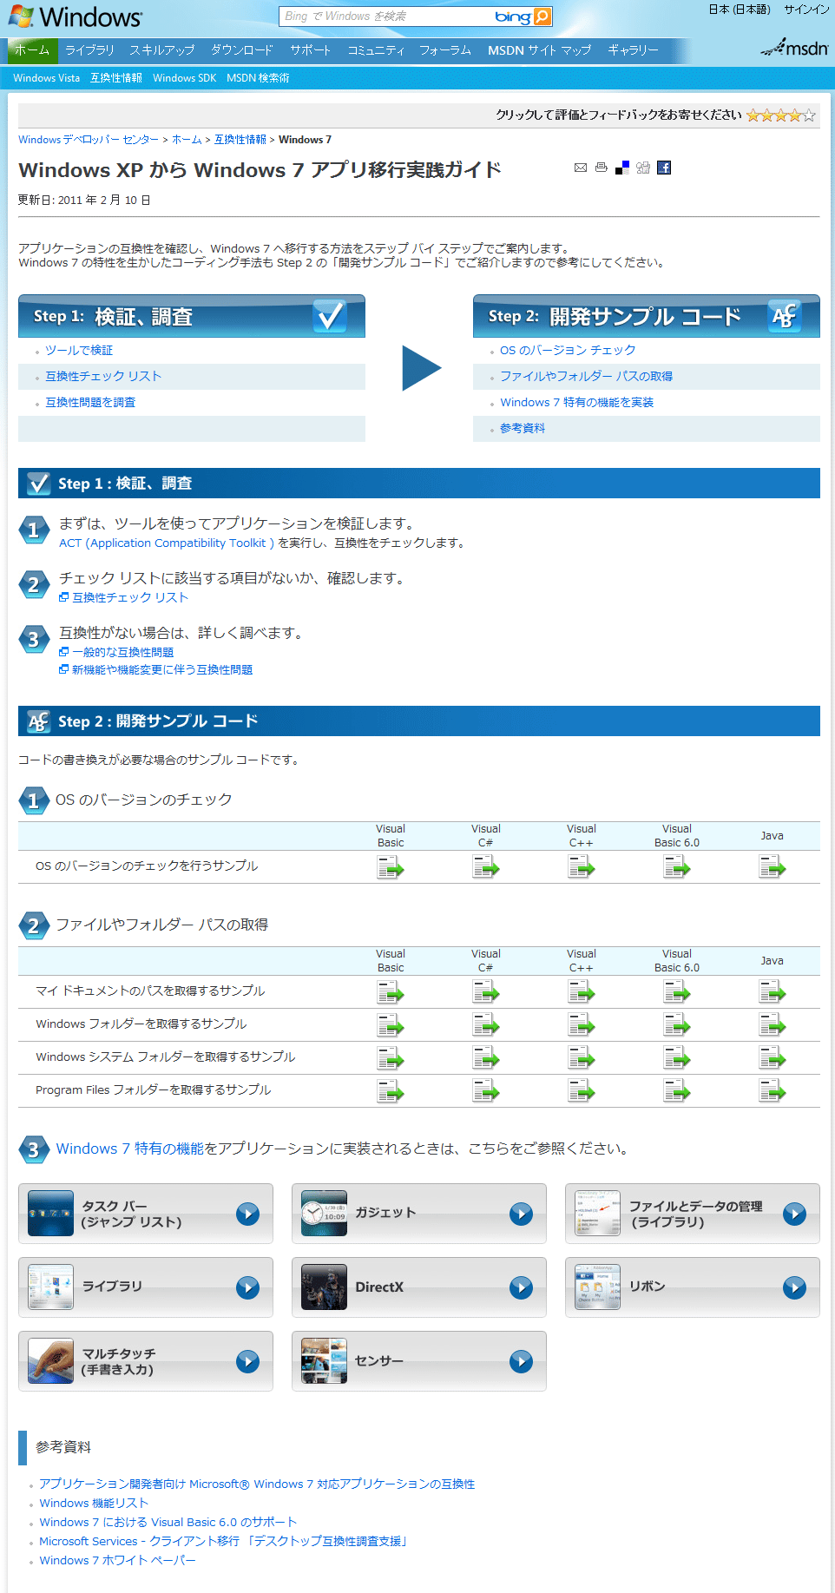Bookmark the page with the Delicious icon
Image resolution: width=835 pixels, height=1593 pixels.
tap(622, 168)
